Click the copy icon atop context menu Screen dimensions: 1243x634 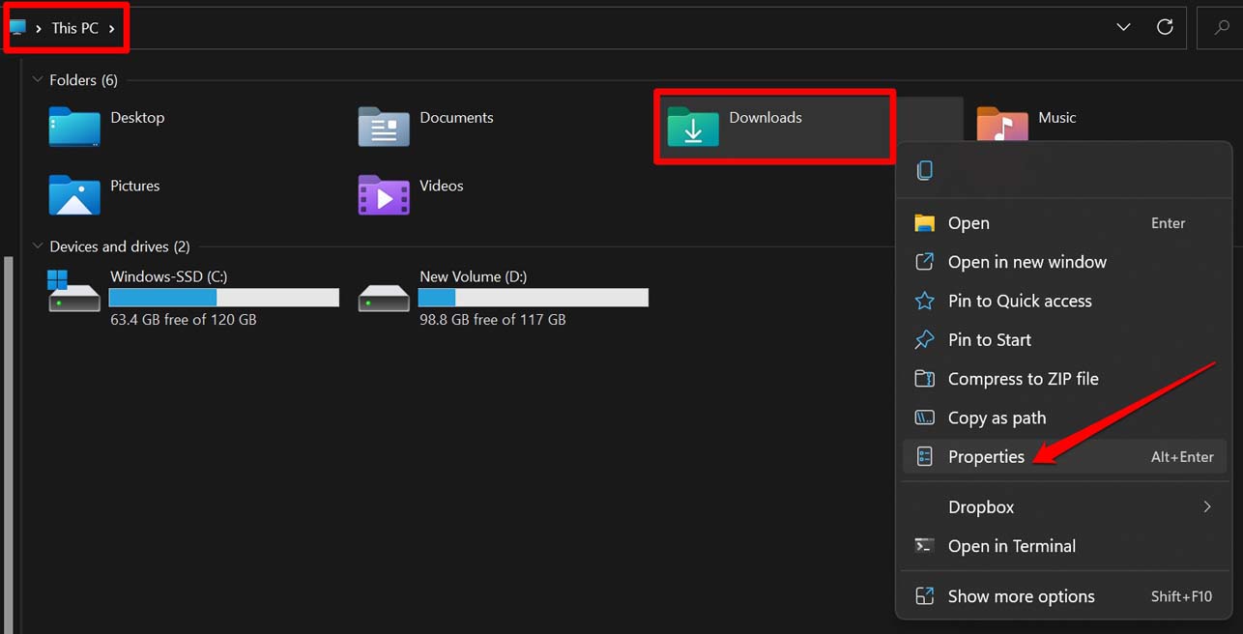click(x=925, y=170)
